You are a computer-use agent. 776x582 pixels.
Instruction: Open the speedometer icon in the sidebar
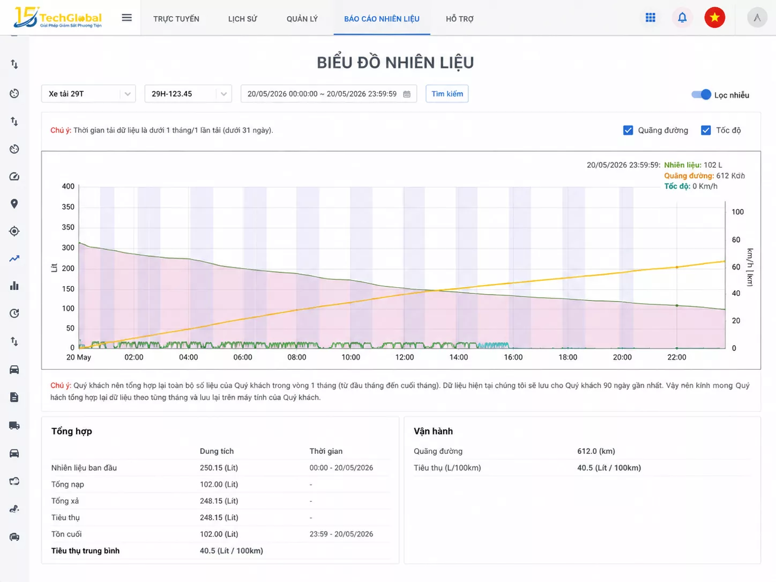click(14, 176)
